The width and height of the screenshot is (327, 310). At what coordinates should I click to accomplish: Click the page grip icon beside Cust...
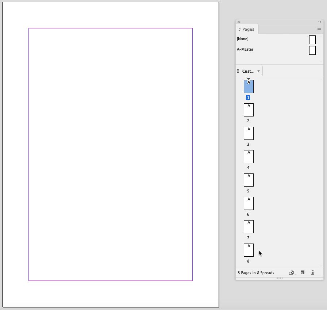[x=238, y=71]
